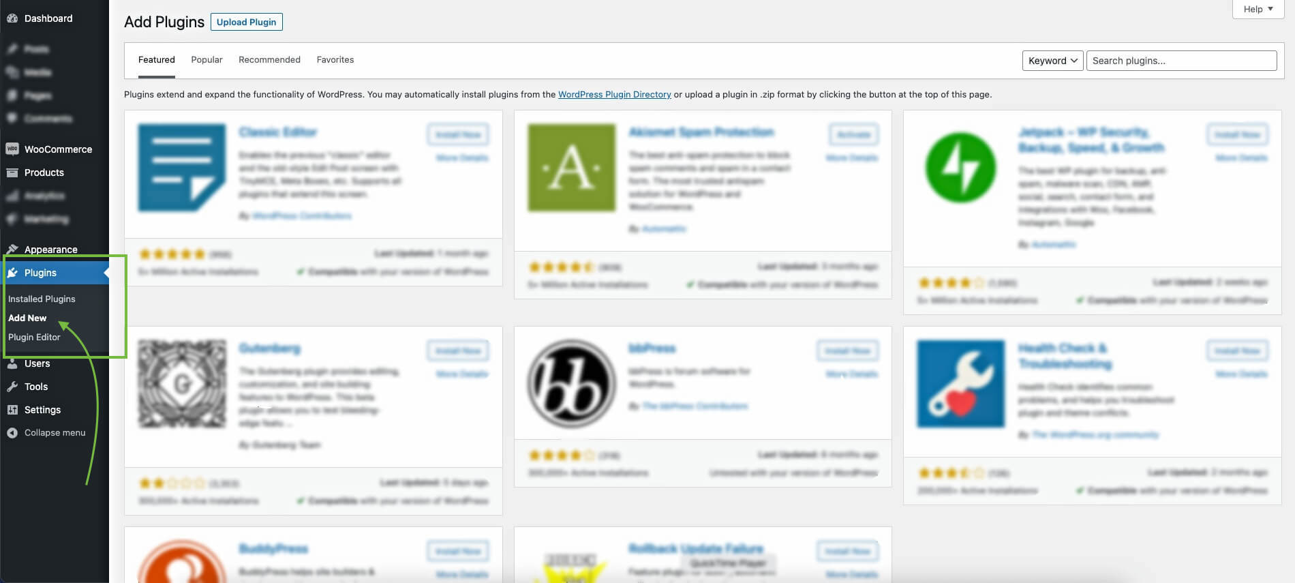The image size is (1295, 583).
Task: View More Details for Jetpack
Action: click(1242, 158)
